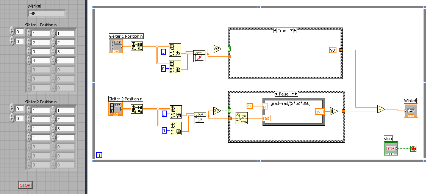
Task: Click Gleiter 2 first row index stepper
Action: click(x=12, y=108)
